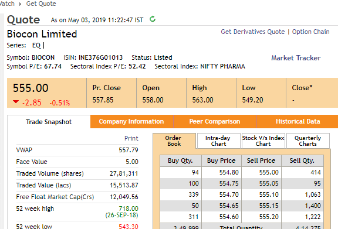Click Free Float Market Cap 12,049.56
The height and width of the screenshot is (229, 338).
124,197
